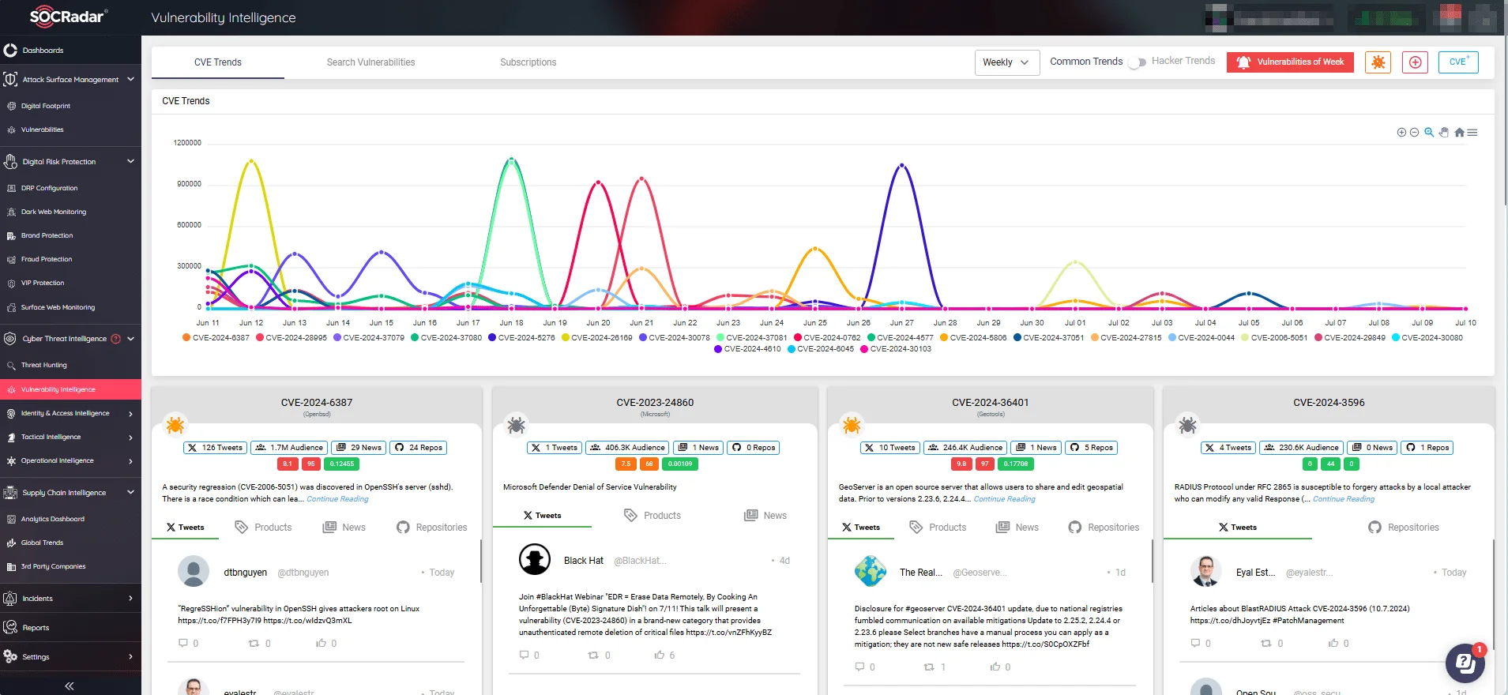Image resolution: width=1508 pixels, height=695 pixels.
Task: Expand Settings menu
Action: [130, 657]
